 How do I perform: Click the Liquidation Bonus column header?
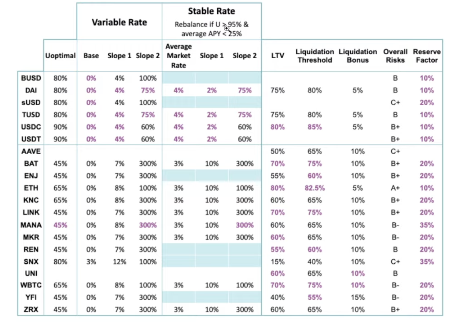tap(357, 56)
